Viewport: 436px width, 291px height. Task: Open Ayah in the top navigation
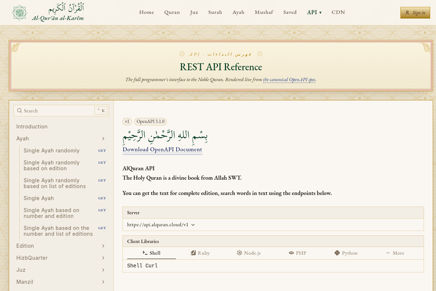(x=238, y=12)
